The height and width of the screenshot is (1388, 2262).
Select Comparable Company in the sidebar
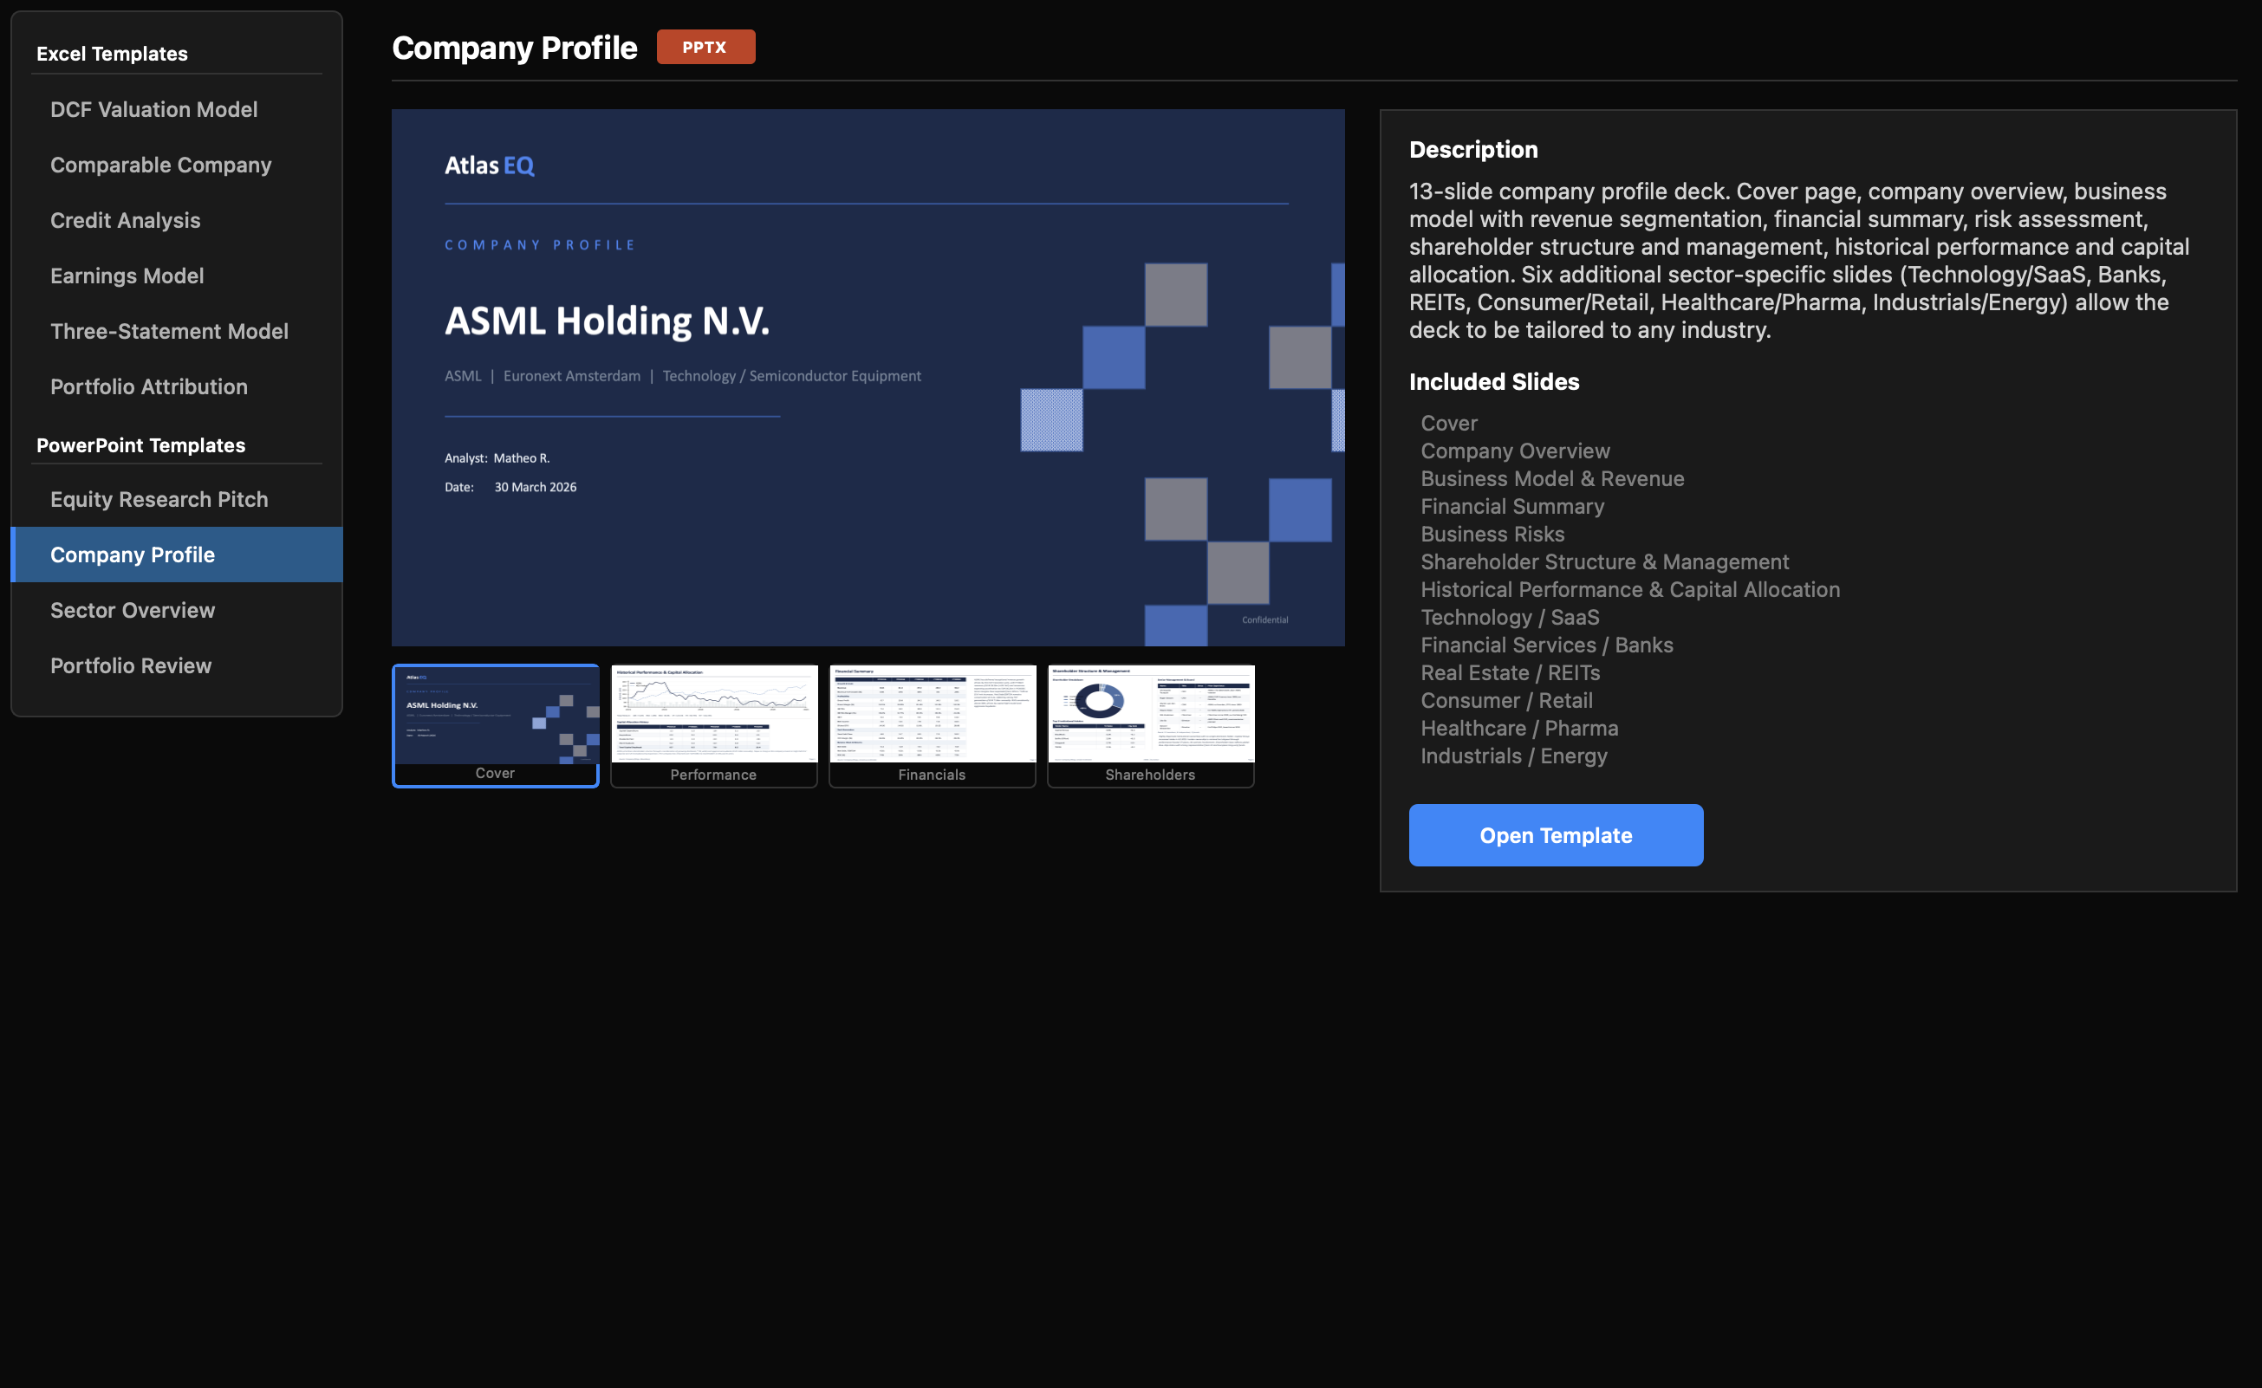pos(176,165)
